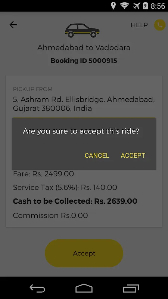Tap the Android back navigation button
Screen dimensions: 168x299
tap(37, 288)
